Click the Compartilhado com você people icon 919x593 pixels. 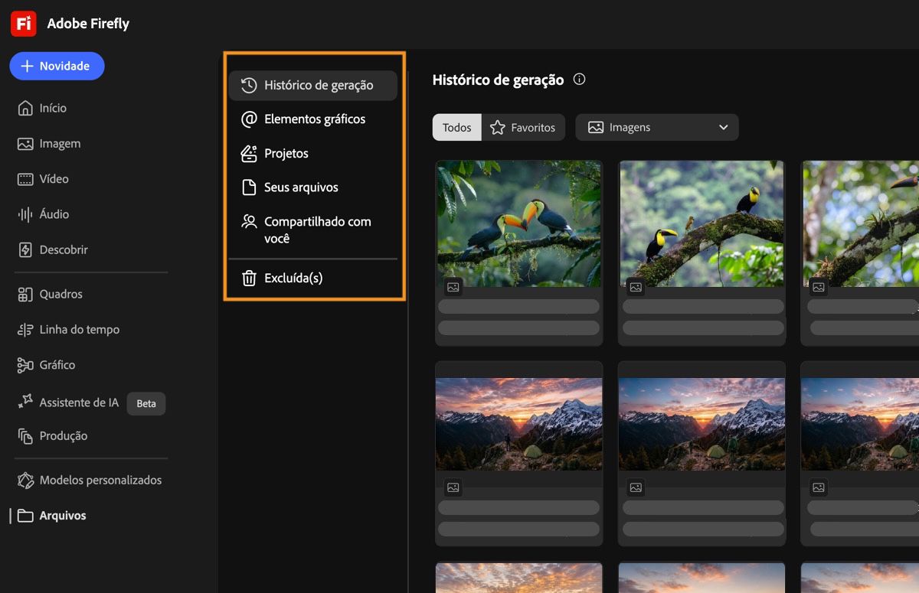[x=249, y=222]
